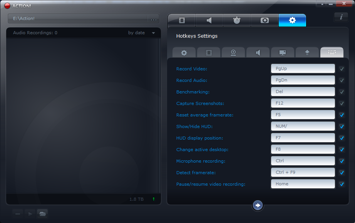This screenshot has height=223, width=355.
Task: Open the export upload settings sub-tab
Action: (x=307, y=53)
